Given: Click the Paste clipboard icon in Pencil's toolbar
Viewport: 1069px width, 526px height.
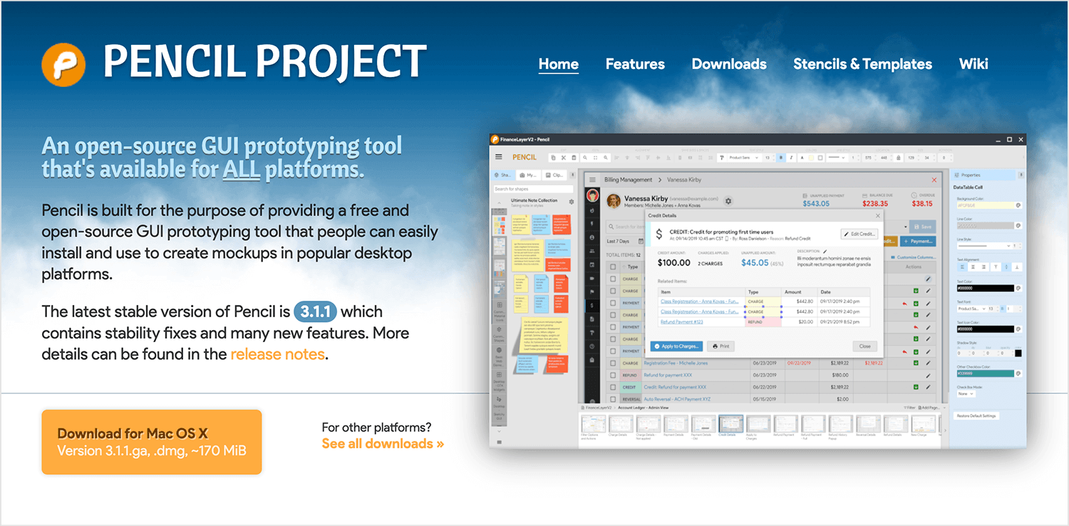Looking at the screenshot, I should coord(574,158).
